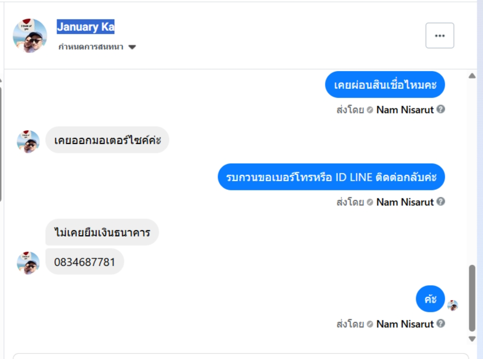Click the help icon beside first Nam Nisarut

pos(441,109)
